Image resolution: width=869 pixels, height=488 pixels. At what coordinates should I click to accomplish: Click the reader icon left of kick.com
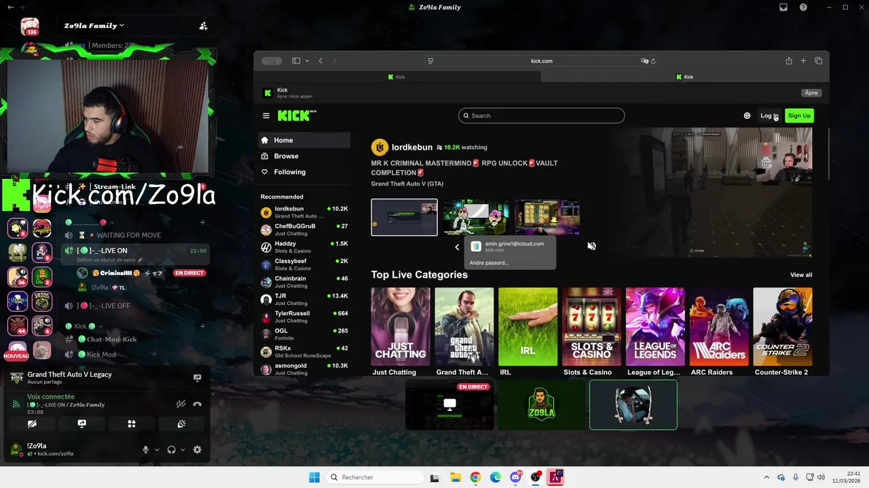[430, 61]
